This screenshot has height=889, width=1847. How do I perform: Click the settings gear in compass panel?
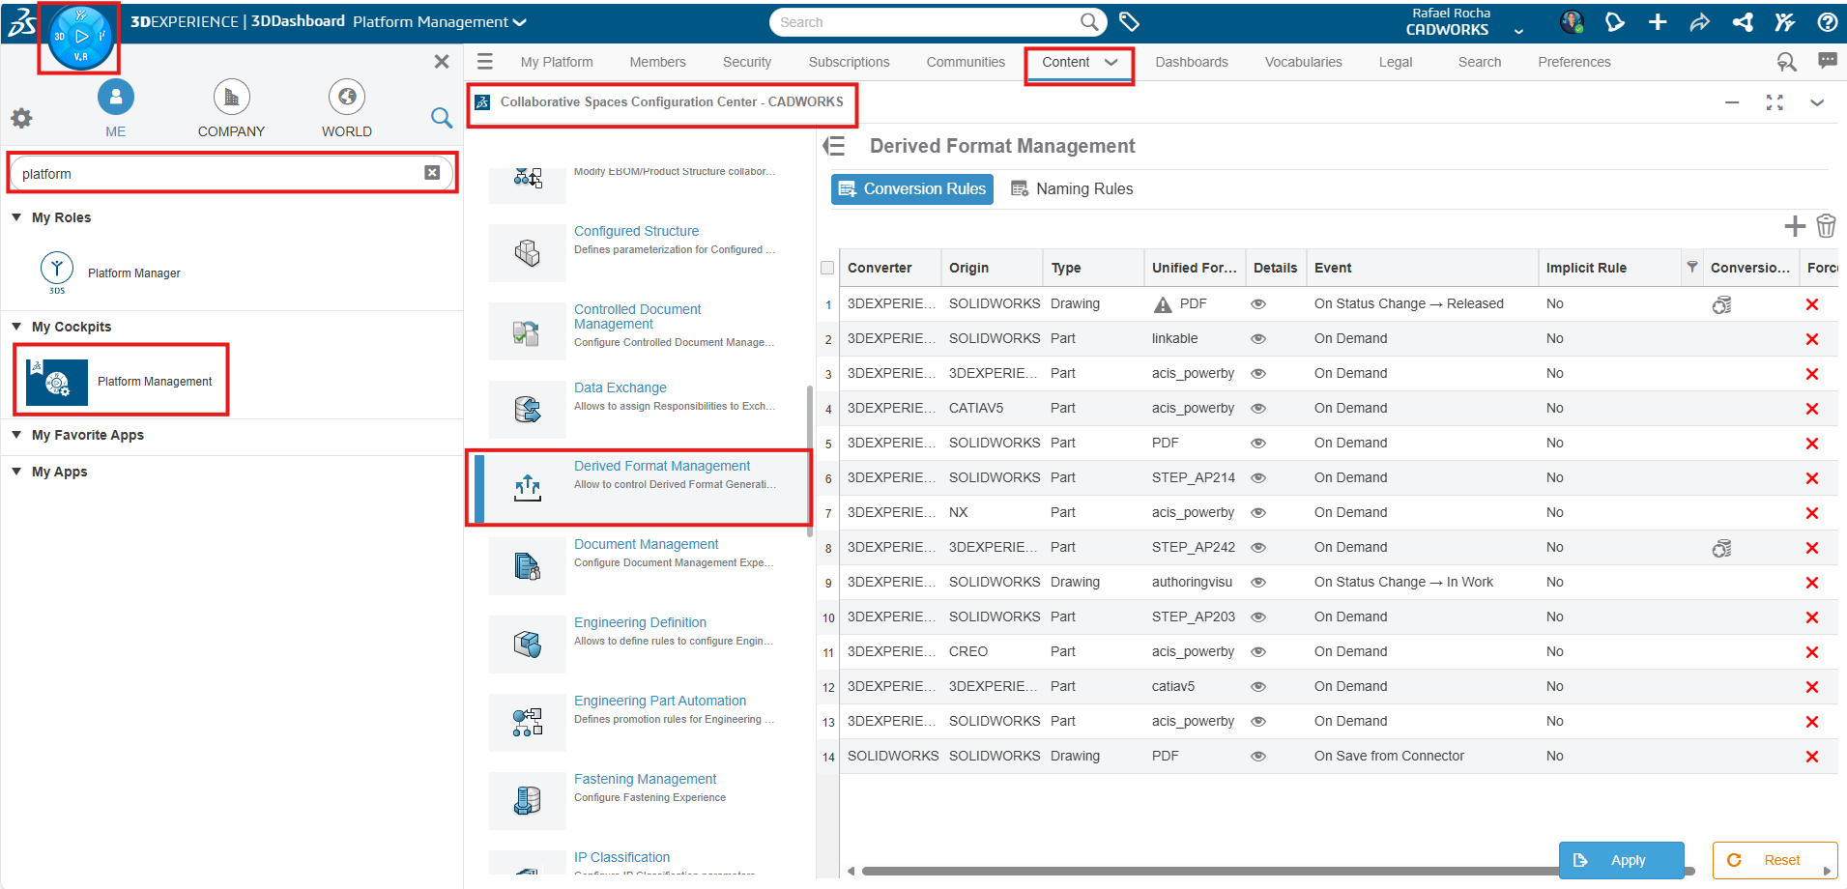click(x=21, y=118)
